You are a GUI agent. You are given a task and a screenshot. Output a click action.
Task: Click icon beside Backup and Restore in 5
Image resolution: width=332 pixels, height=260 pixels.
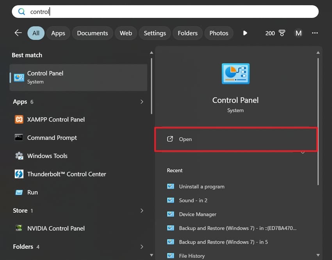(170, 242)
